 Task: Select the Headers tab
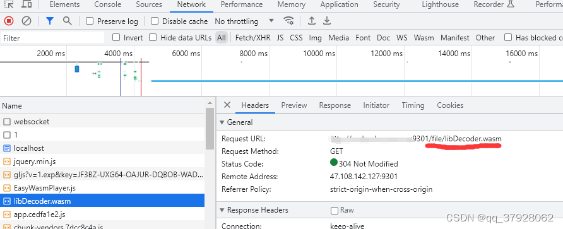pyautogui.click(x=255, y=105)
